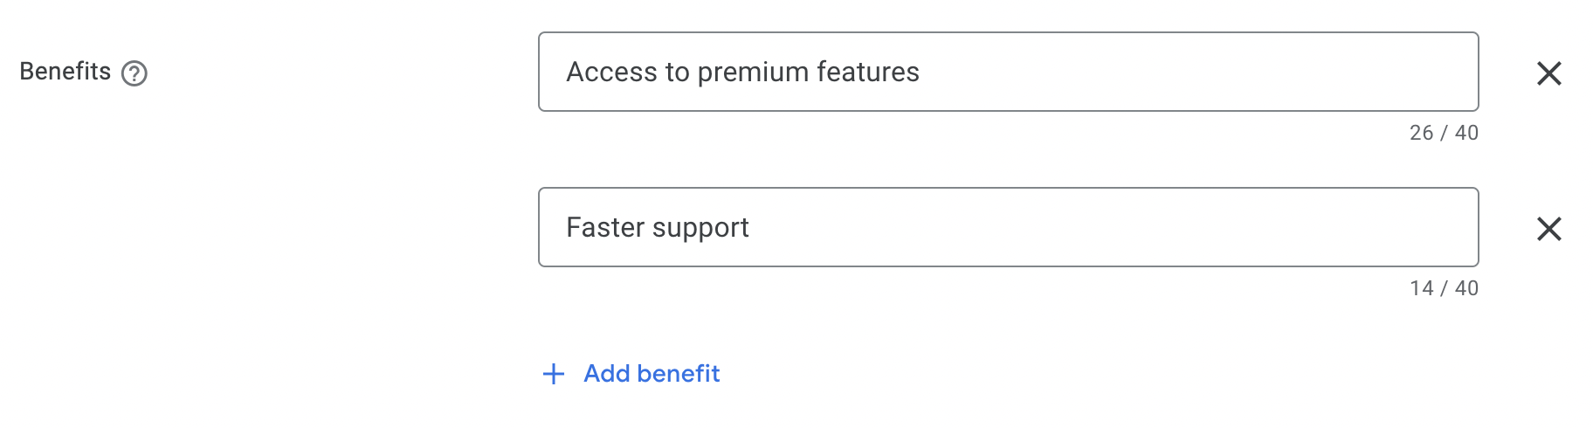Click the plus icon beside Add benefit
The width and height of the screenshot is (1593, 428).
(554, 374)
